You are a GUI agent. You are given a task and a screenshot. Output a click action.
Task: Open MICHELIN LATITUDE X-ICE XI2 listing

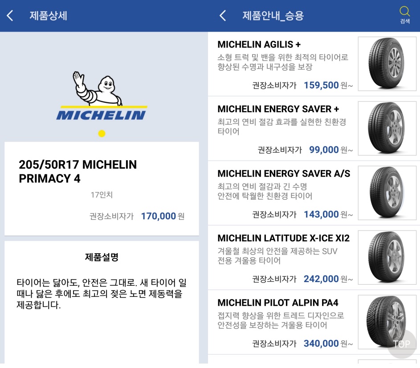point(283,238)
